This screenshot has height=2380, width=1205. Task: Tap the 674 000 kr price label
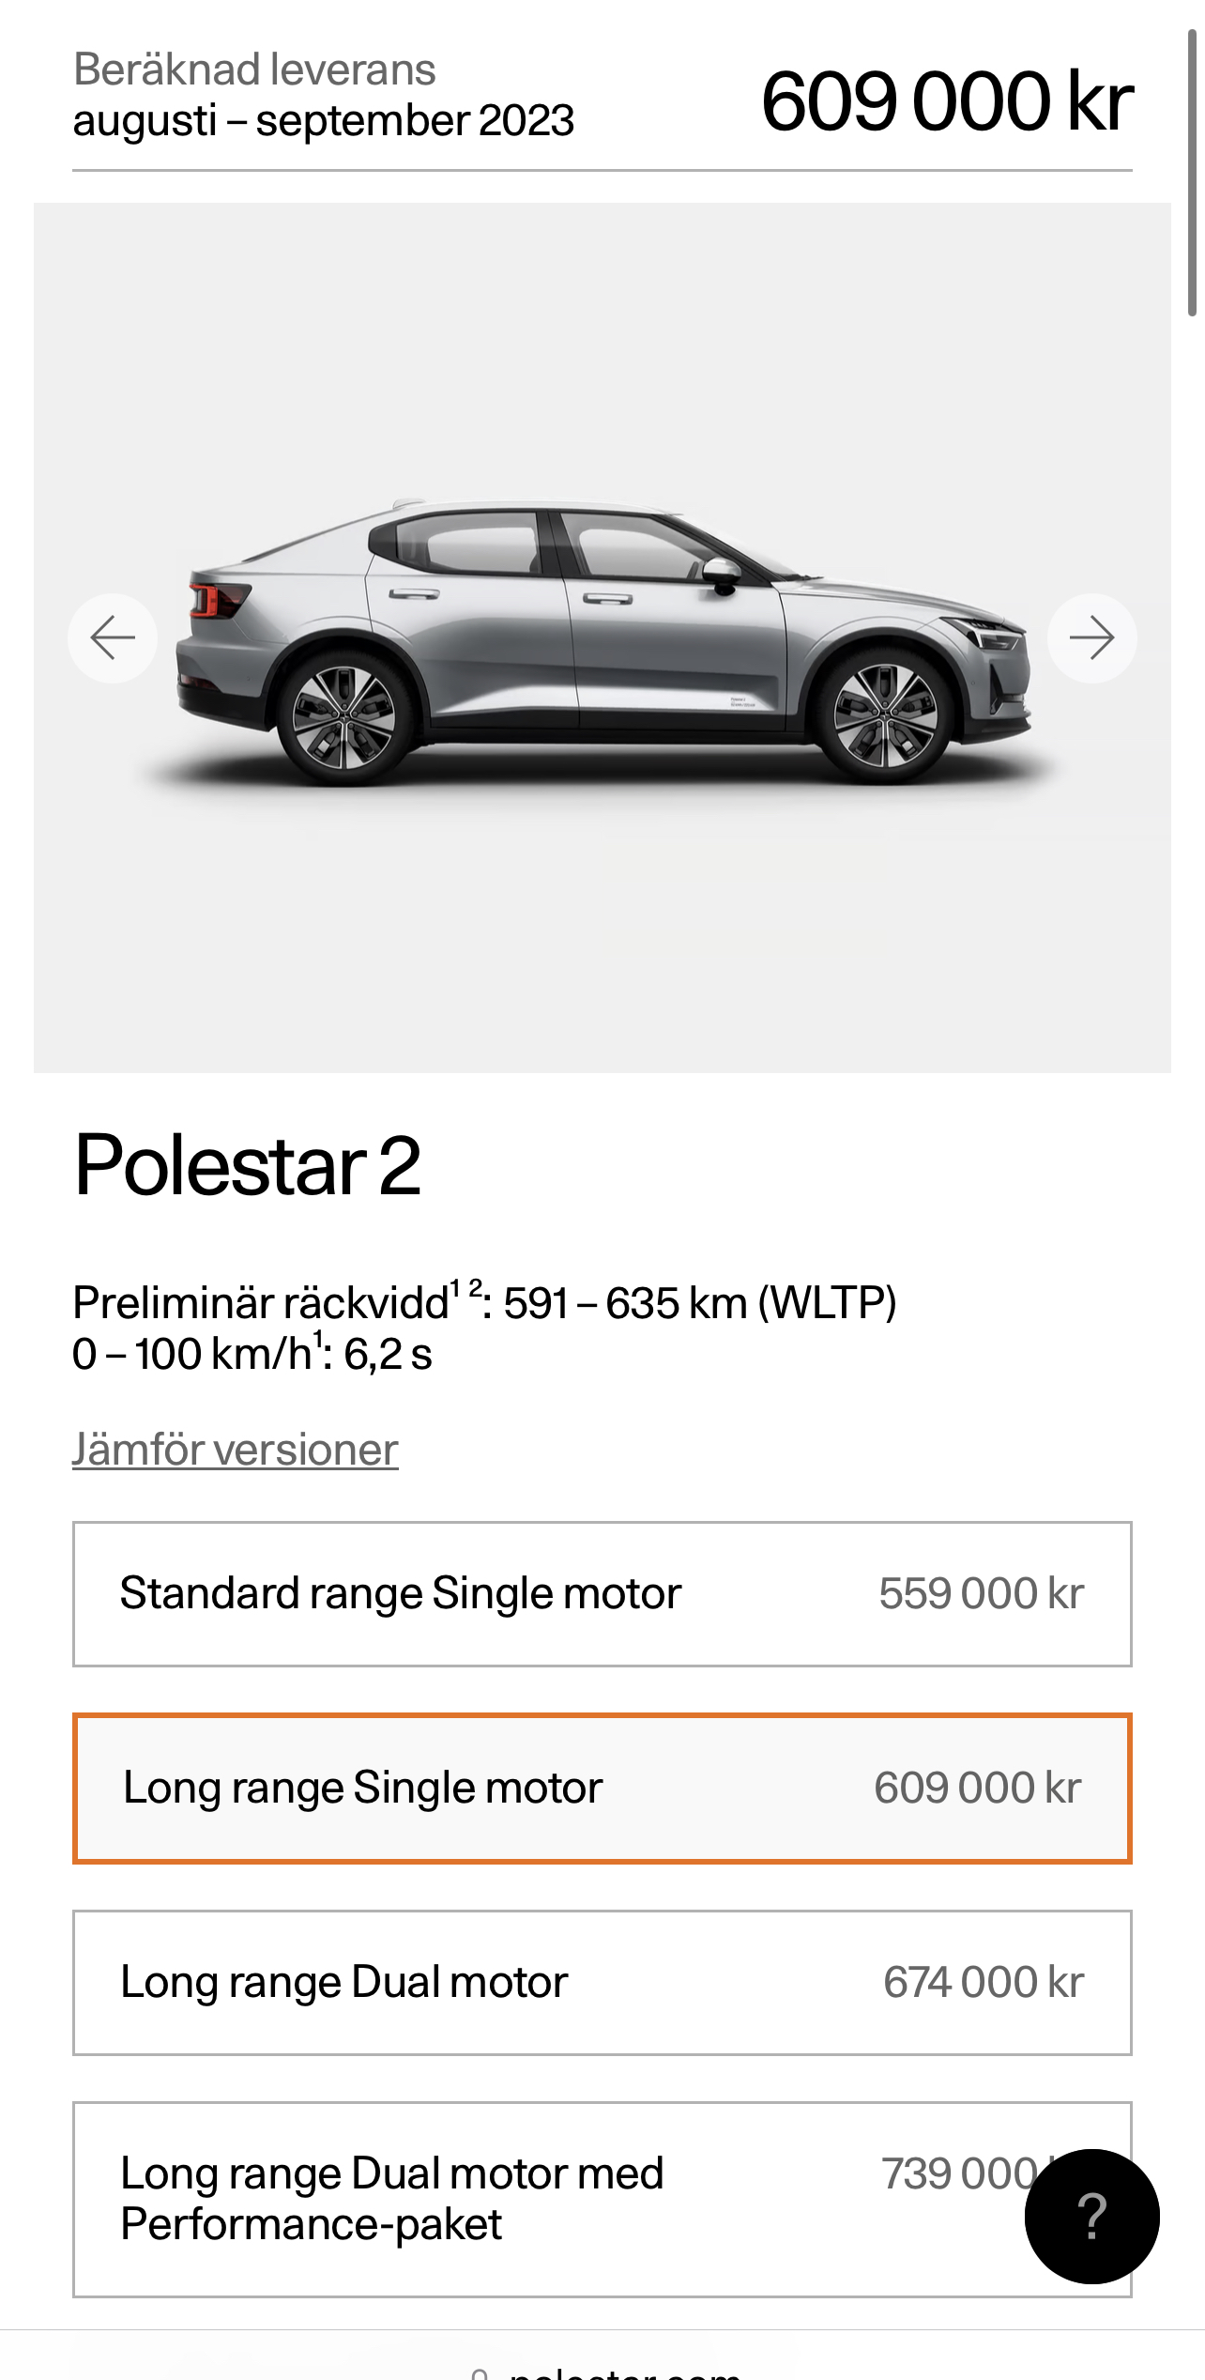pos(984,1983)
